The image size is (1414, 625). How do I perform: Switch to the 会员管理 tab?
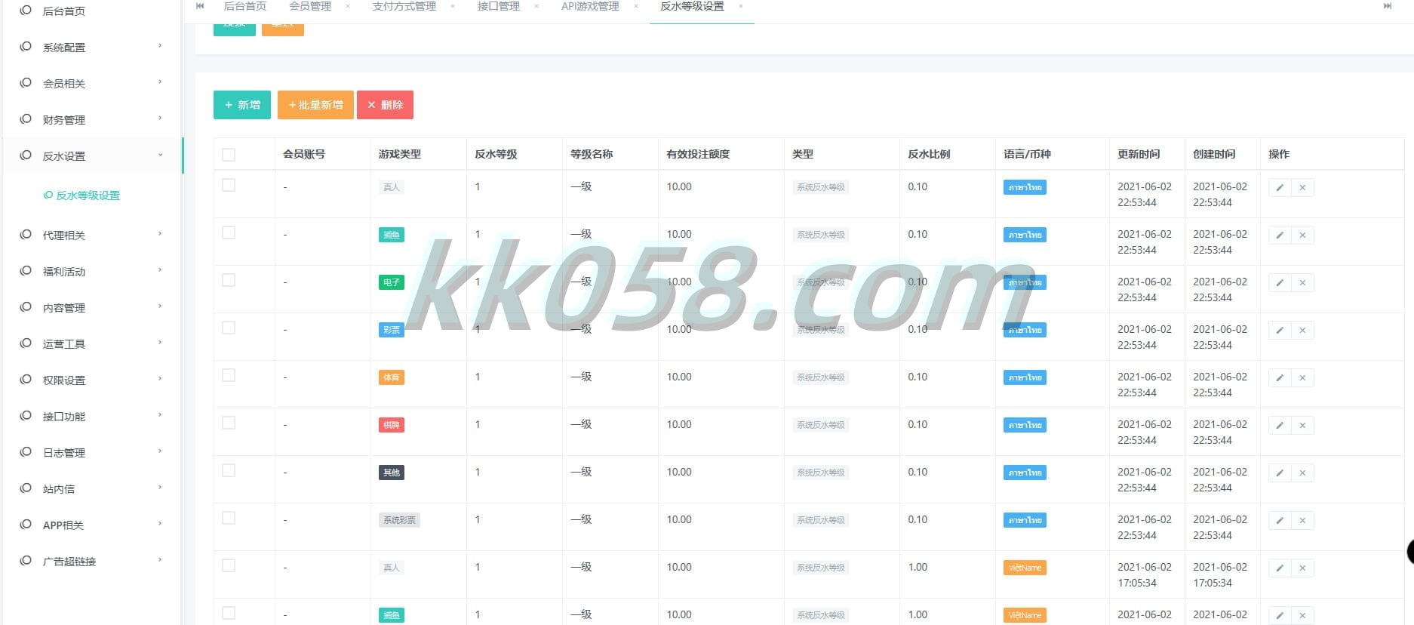310,6
